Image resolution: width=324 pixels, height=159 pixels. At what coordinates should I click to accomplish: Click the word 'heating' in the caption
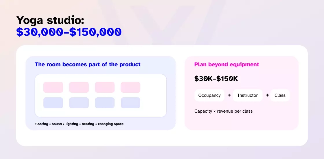point(88,124)
